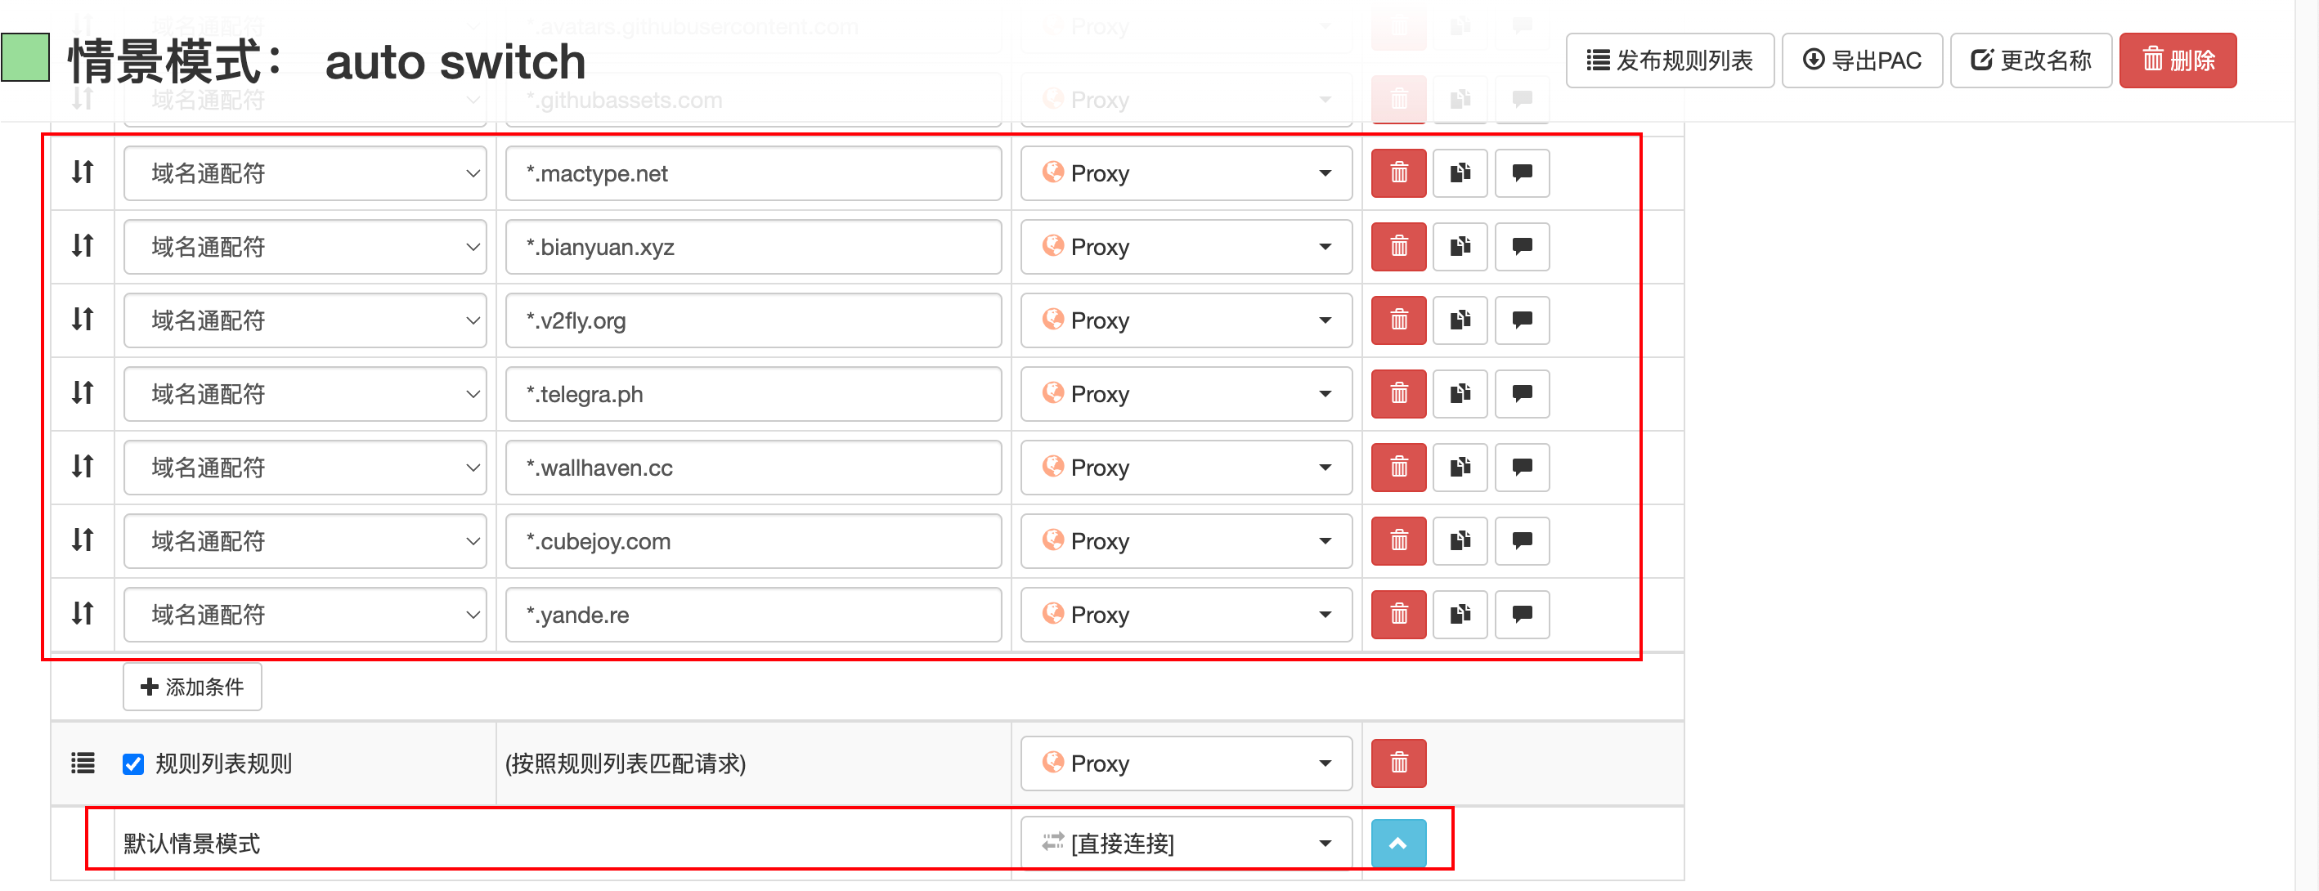
Task: Click the red 删除 profile button
Action: point(2177,60)
